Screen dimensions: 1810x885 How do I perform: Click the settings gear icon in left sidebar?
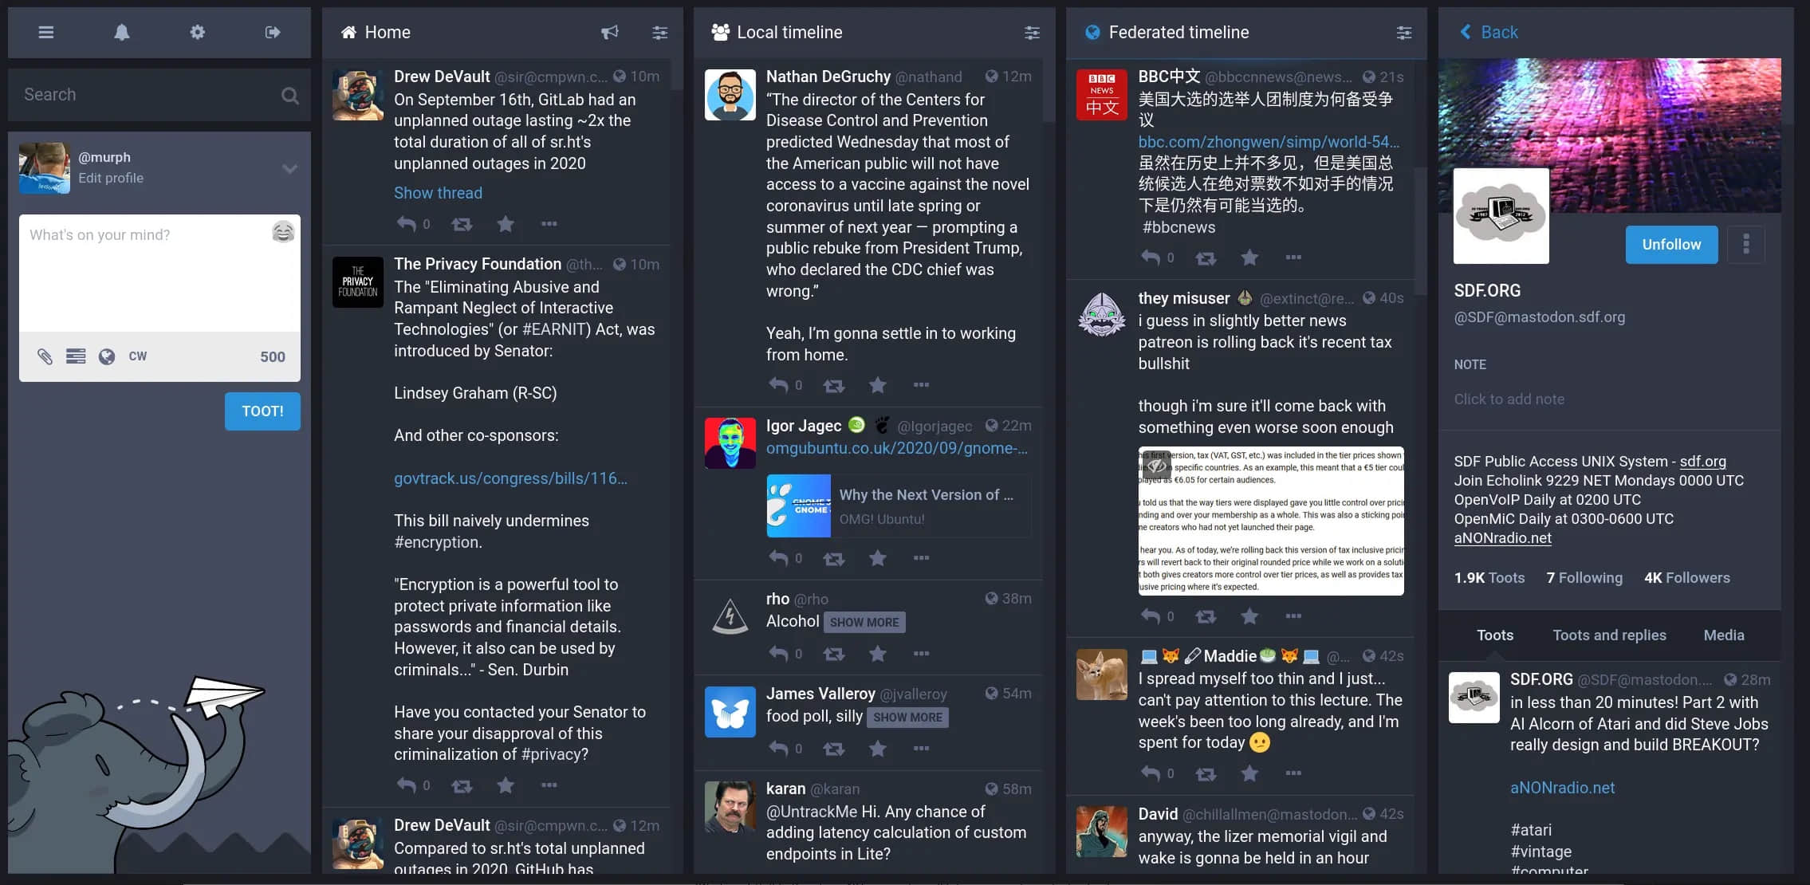click(x=196, y=31)
